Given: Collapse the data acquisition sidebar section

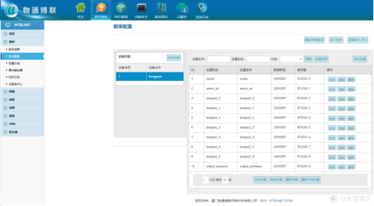Looking at the screenshot, I should pos(22,42).
